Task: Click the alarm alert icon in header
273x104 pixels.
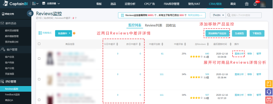Action: point(247,4)
